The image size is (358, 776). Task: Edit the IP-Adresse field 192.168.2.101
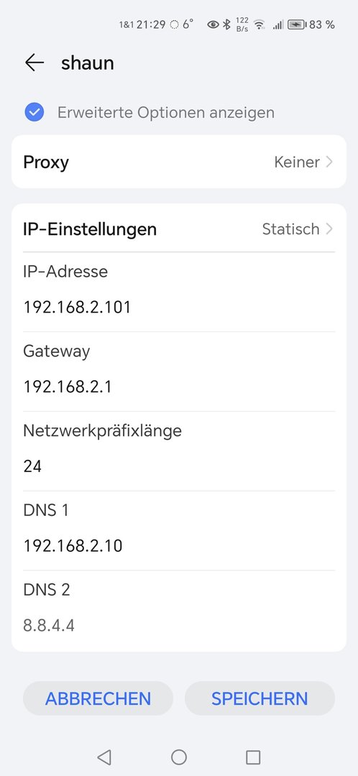pos(179,308)
